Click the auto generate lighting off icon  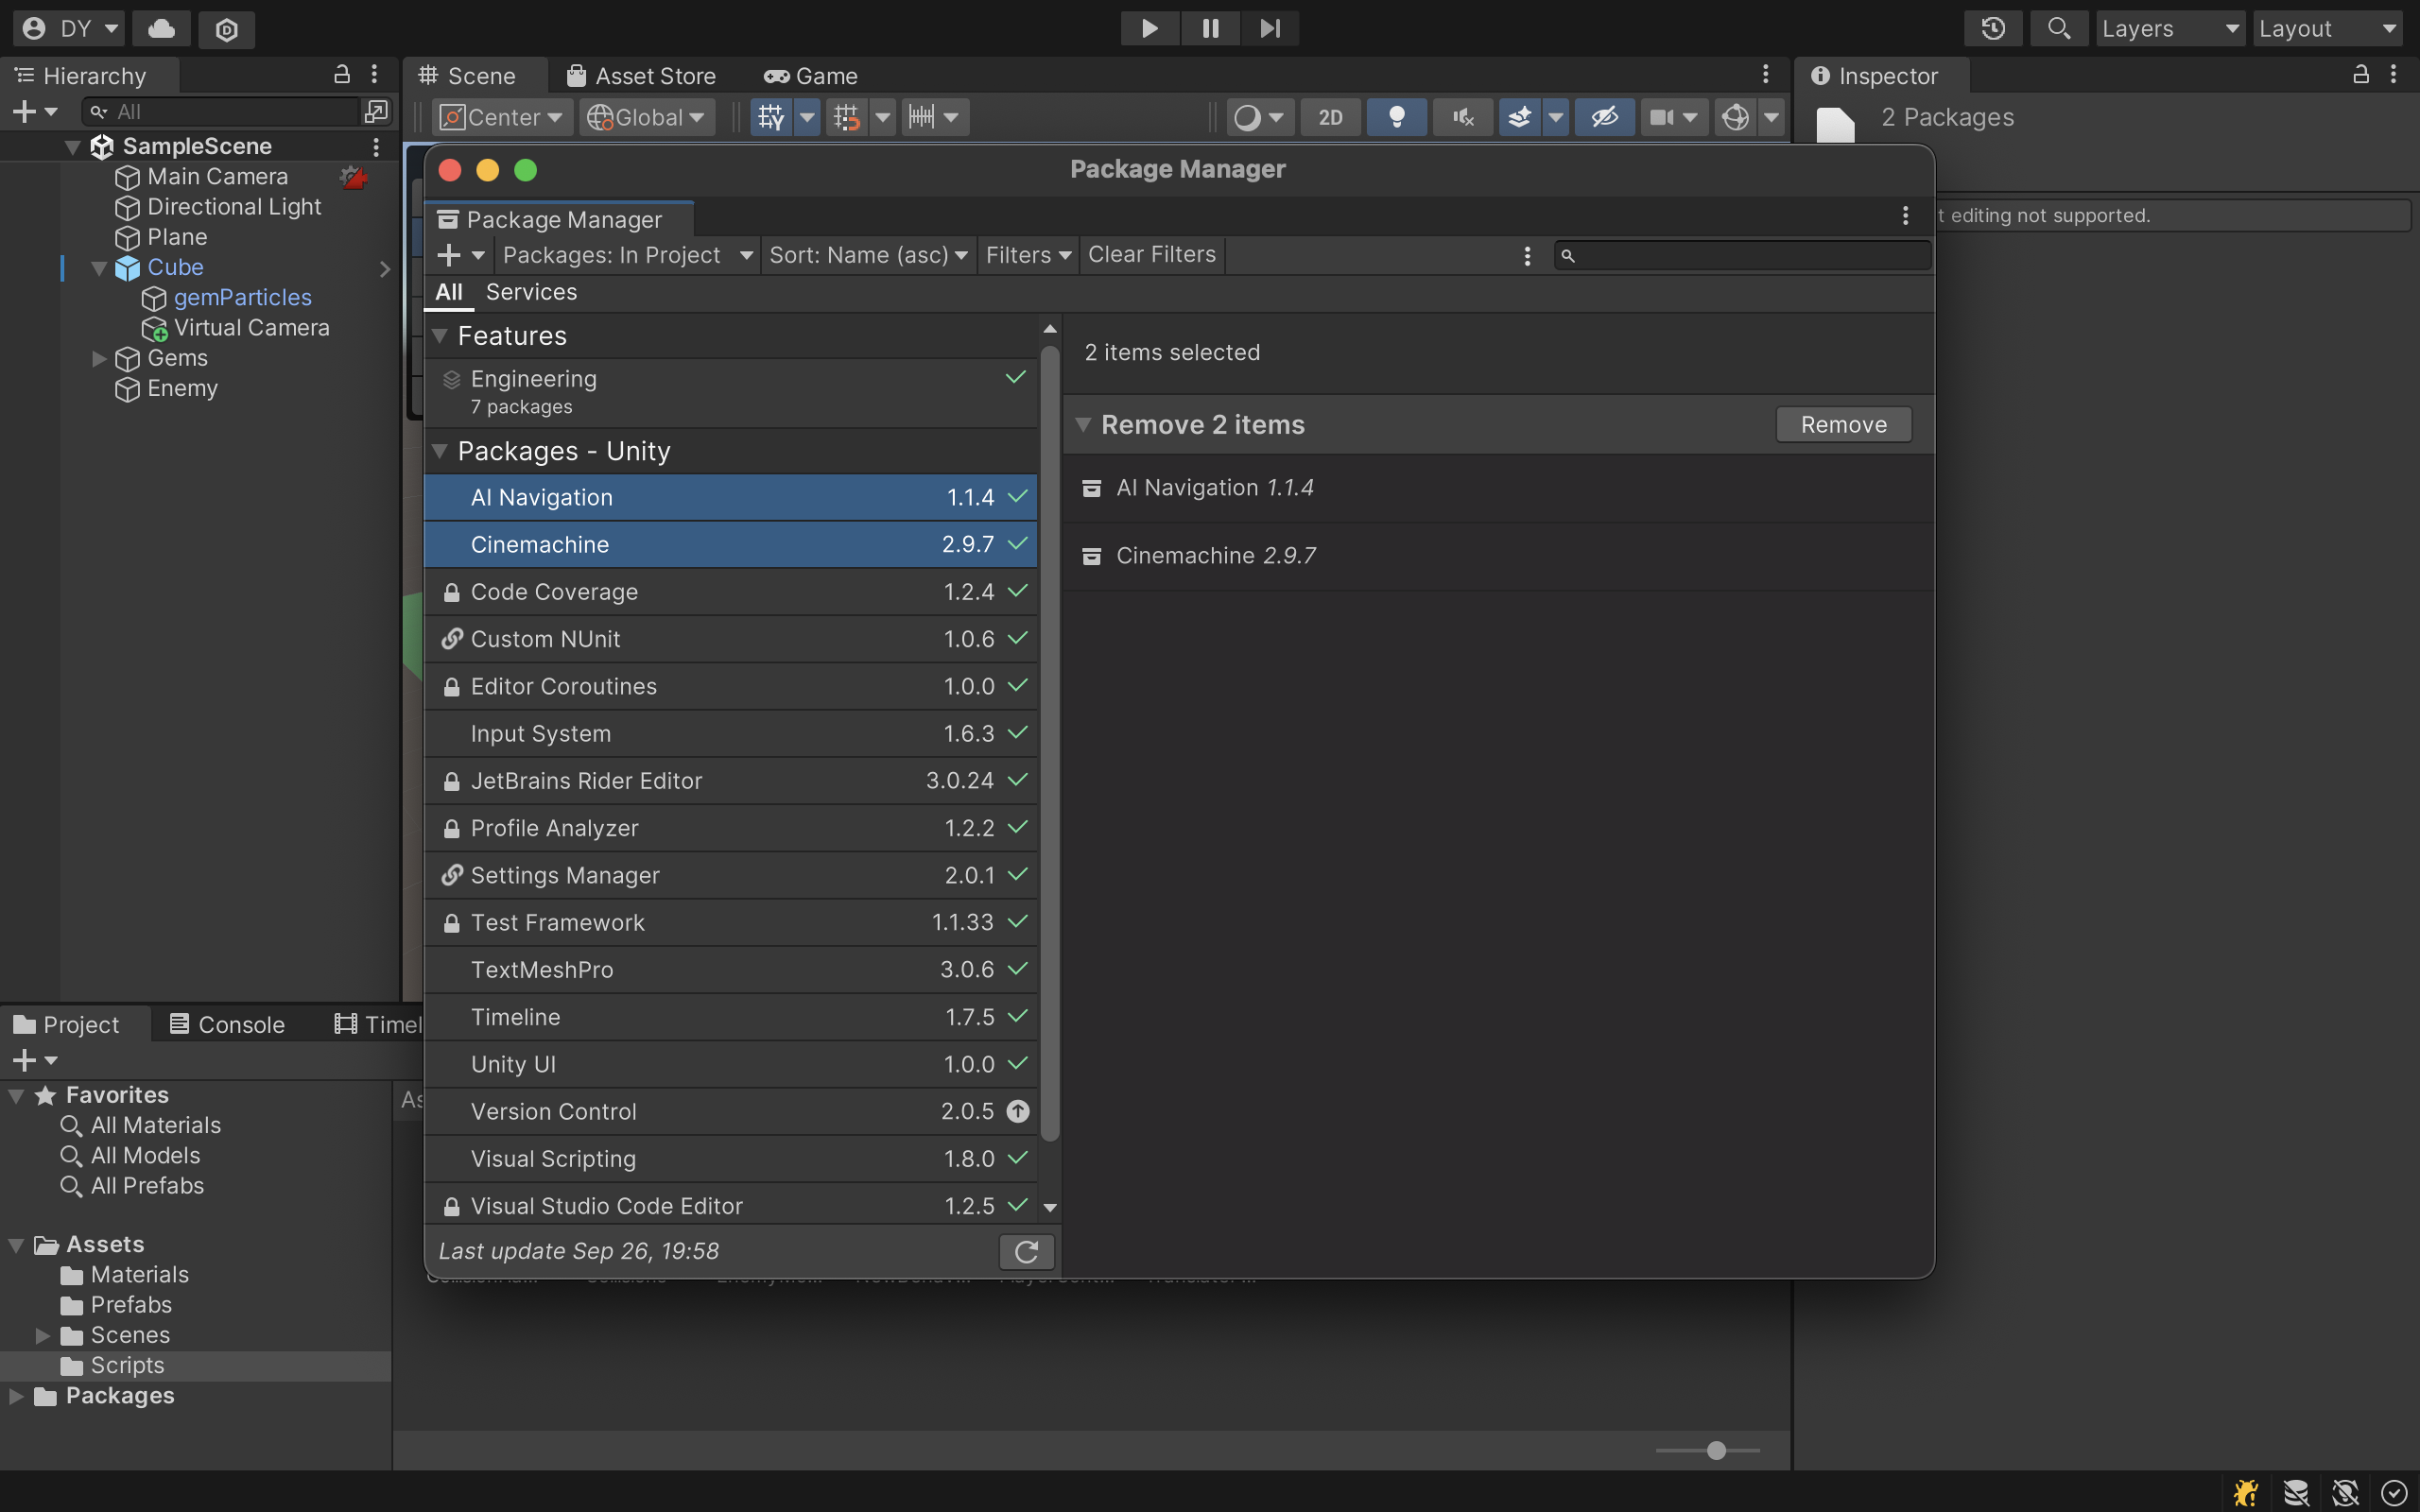point(2345,1492)
